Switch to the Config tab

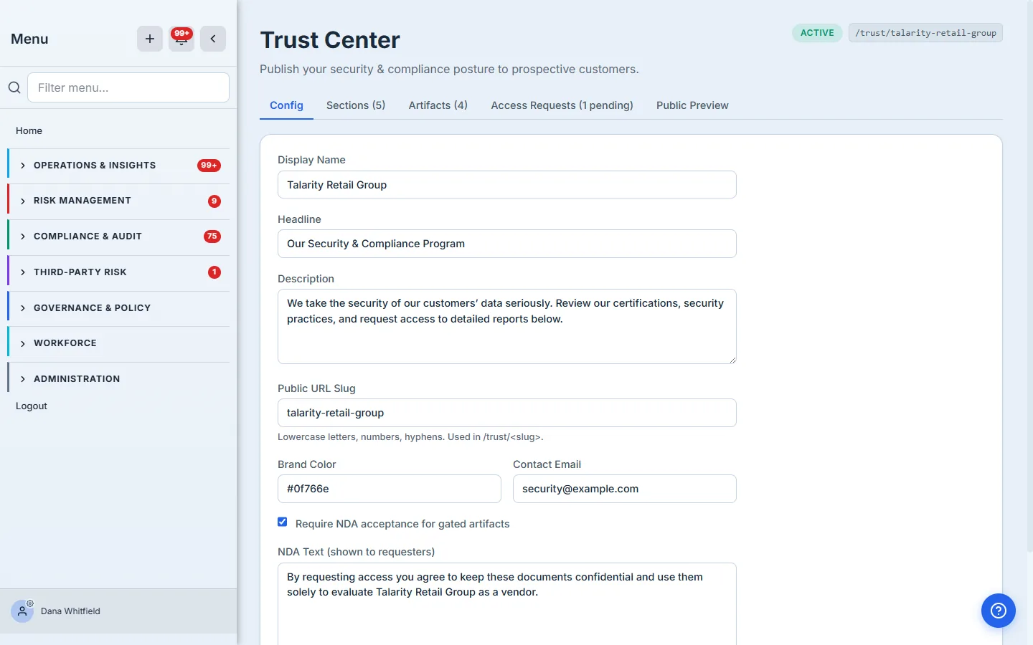pos(286,105)
